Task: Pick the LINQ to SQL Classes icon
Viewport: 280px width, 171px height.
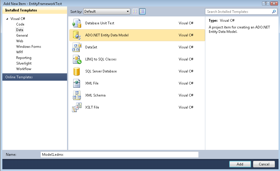Action: pos(76,59)
